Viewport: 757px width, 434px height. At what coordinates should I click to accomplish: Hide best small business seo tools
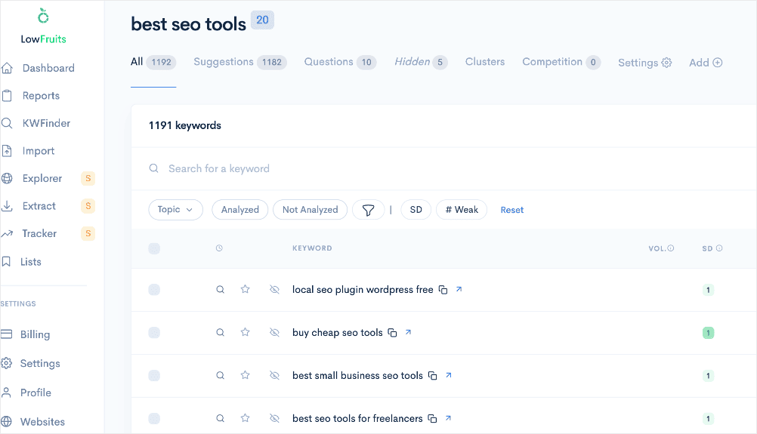(274, 375)
